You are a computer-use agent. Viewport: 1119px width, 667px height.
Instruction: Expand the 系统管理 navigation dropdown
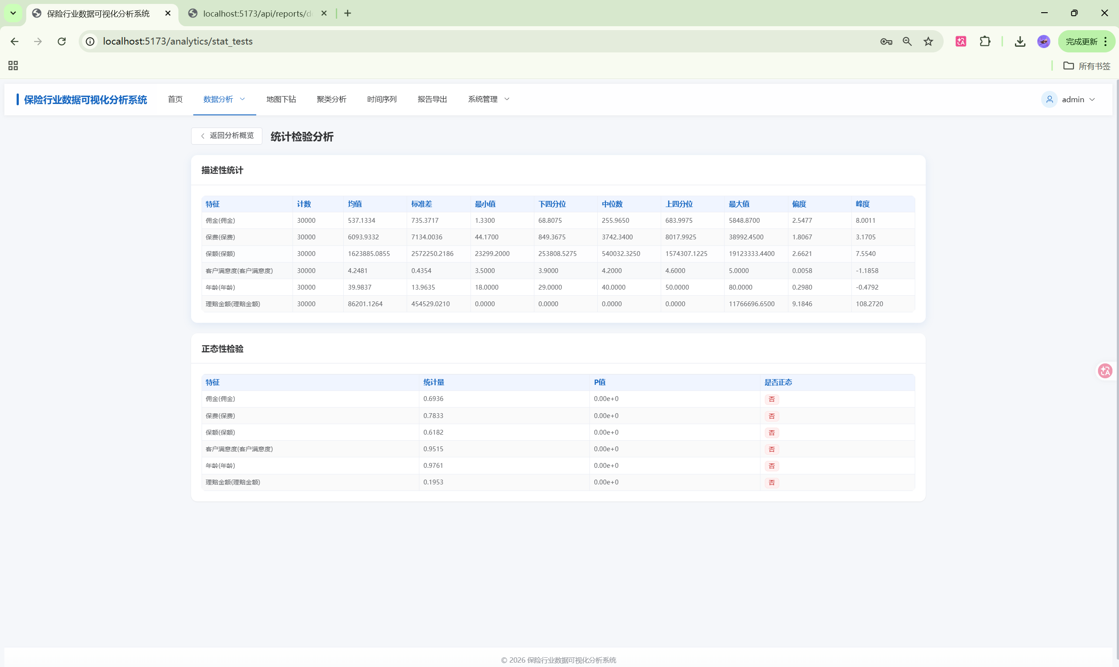488,99
